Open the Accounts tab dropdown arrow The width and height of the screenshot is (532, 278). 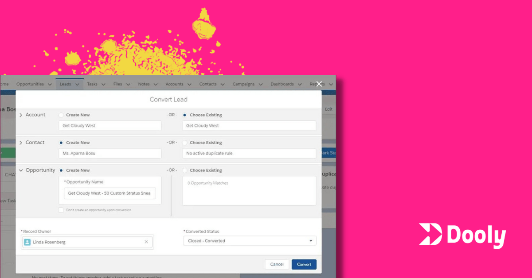click(190, 84)
